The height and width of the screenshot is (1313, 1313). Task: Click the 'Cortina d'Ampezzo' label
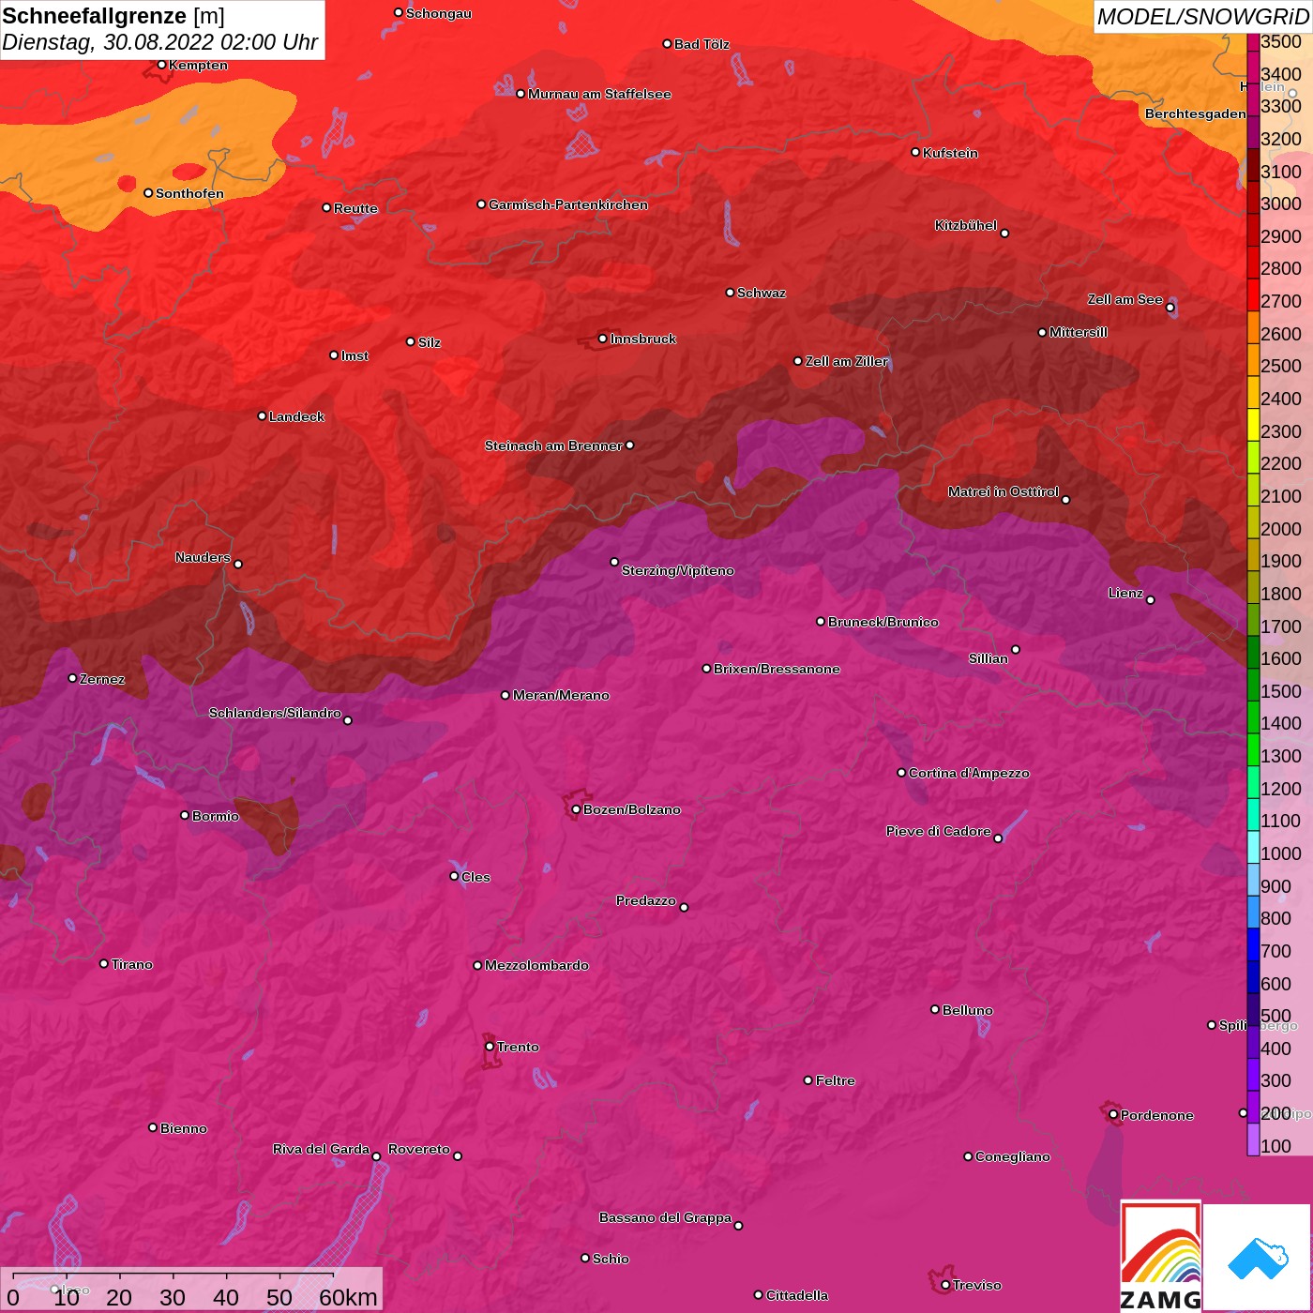coord(969,773)
